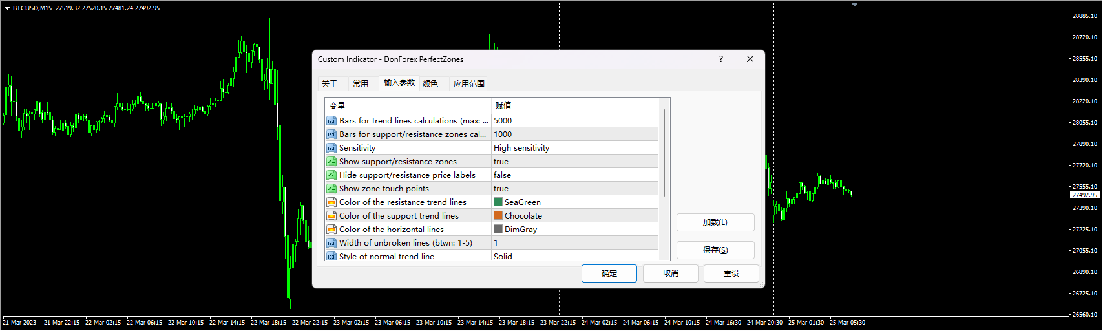Switch to the 颜色 tab
Screen dimensions: 1103x331
pos(430,83)
